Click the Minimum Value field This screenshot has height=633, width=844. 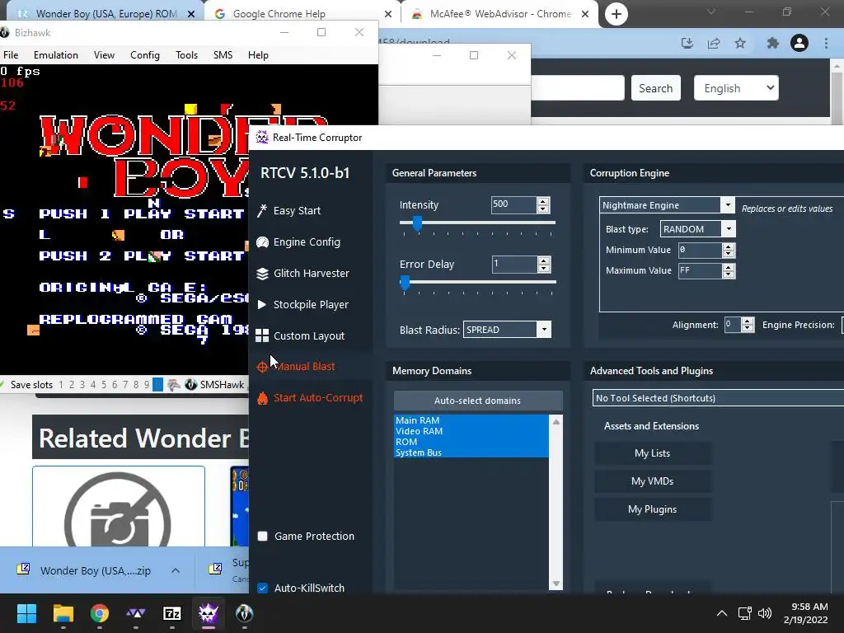click(x=699, y=250)
